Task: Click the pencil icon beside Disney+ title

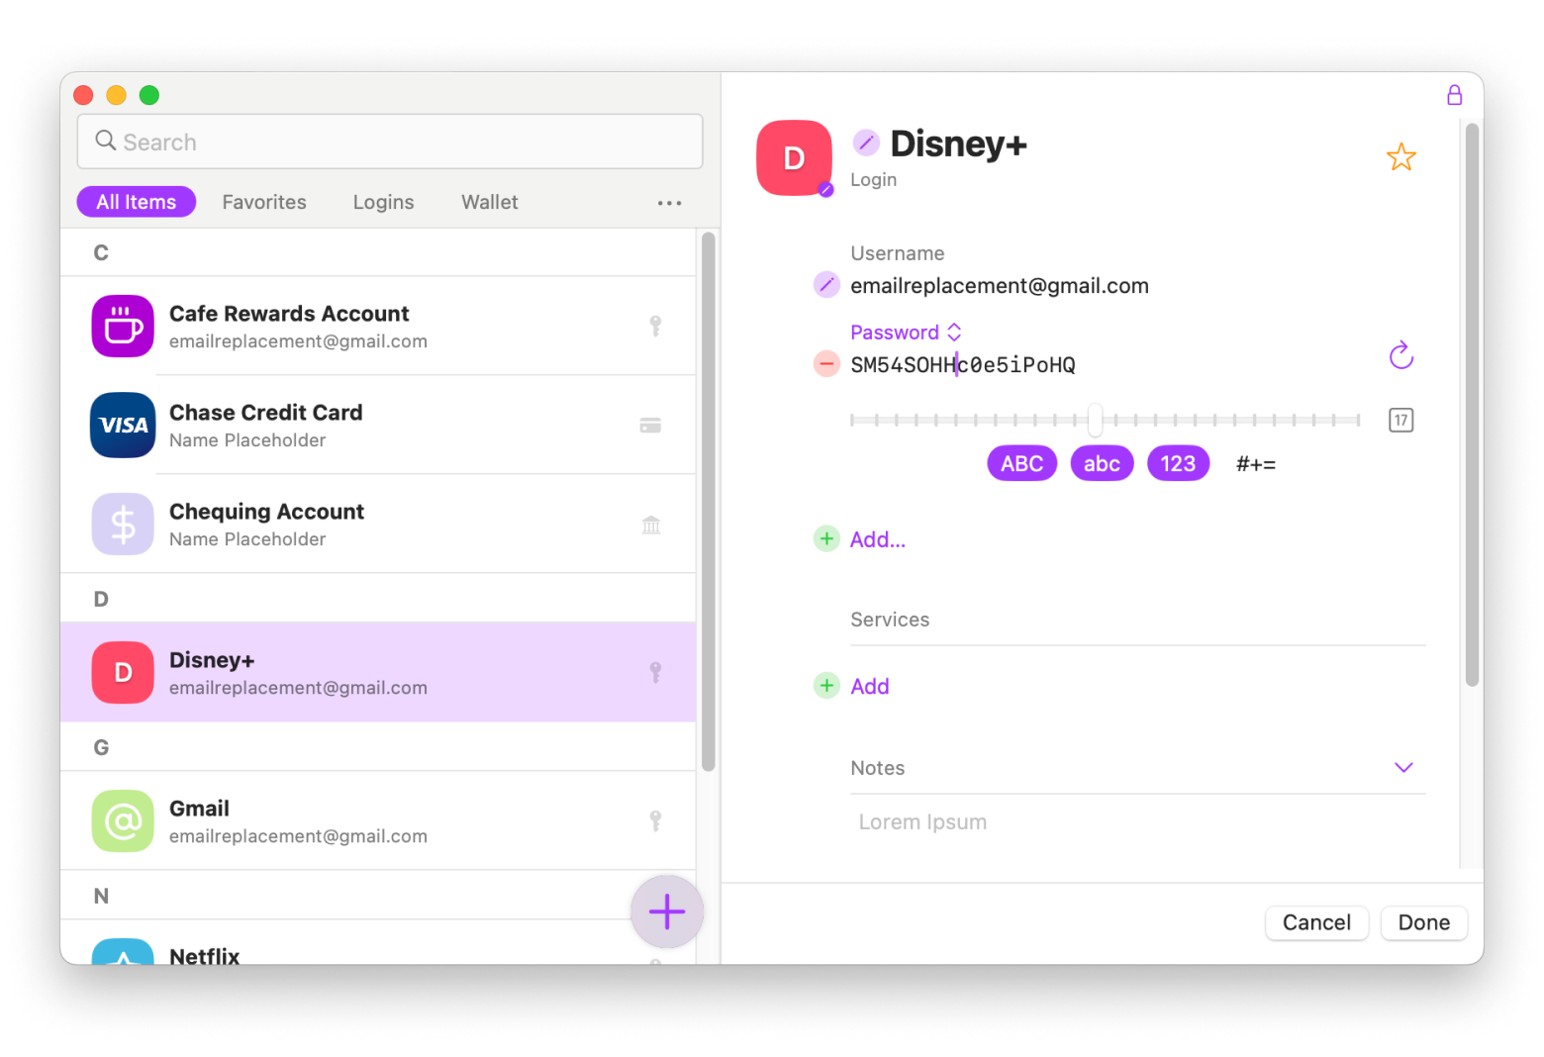Action: (866, 143)
